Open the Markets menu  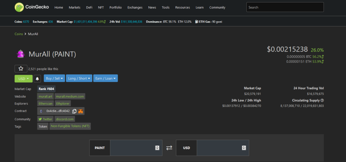point(75,7)
